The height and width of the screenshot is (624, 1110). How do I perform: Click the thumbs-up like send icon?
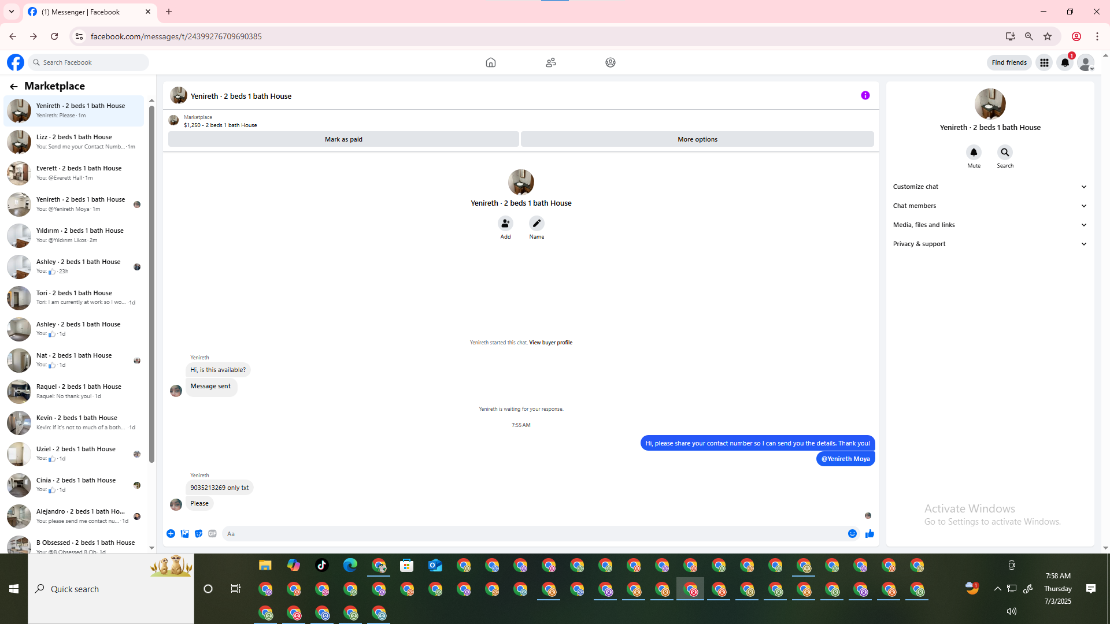[869, 534]
